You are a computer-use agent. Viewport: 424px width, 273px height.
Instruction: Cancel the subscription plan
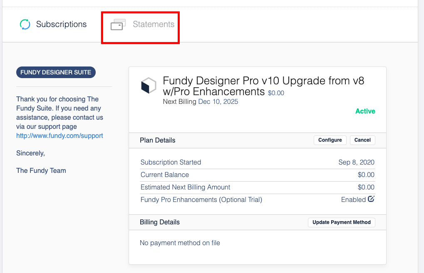tap(362, 140)
